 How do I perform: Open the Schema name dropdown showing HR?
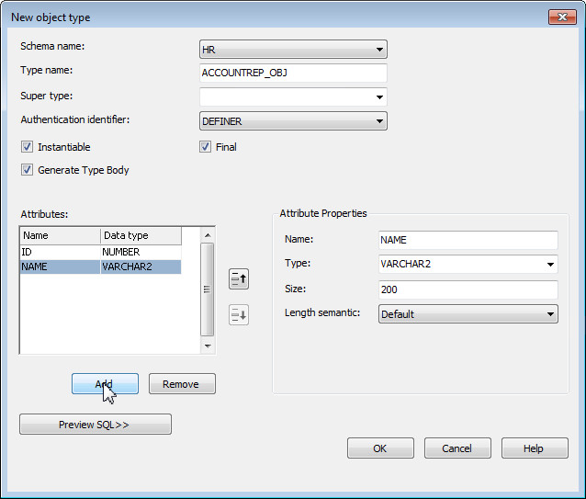tap(293, 50)
